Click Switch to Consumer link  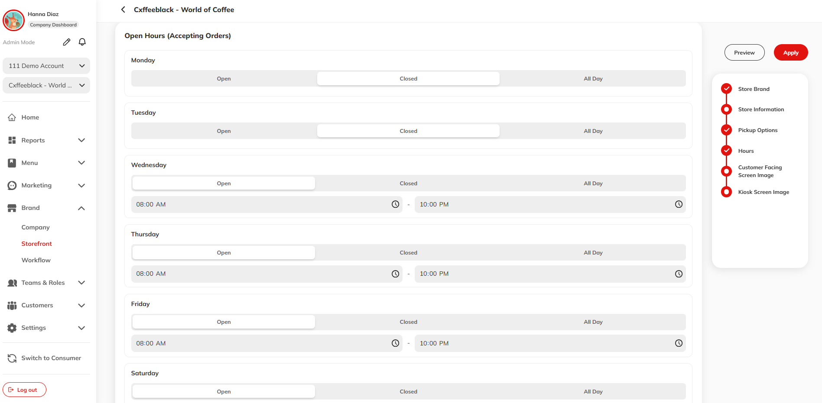pyautogui.click(x=51, y=358)
